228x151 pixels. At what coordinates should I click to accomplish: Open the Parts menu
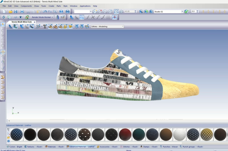pyautogui.click(x=59, y=6)
